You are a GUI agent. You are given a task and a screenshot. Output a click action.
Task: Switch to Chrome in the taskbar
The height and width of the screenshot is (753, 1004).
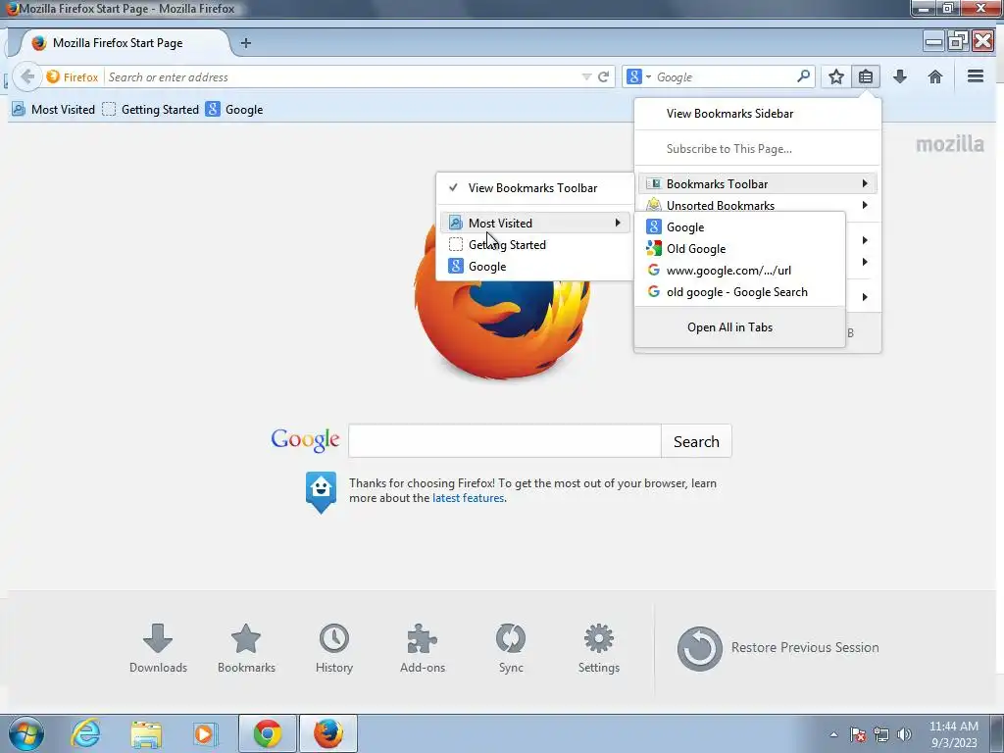point(267,733)
